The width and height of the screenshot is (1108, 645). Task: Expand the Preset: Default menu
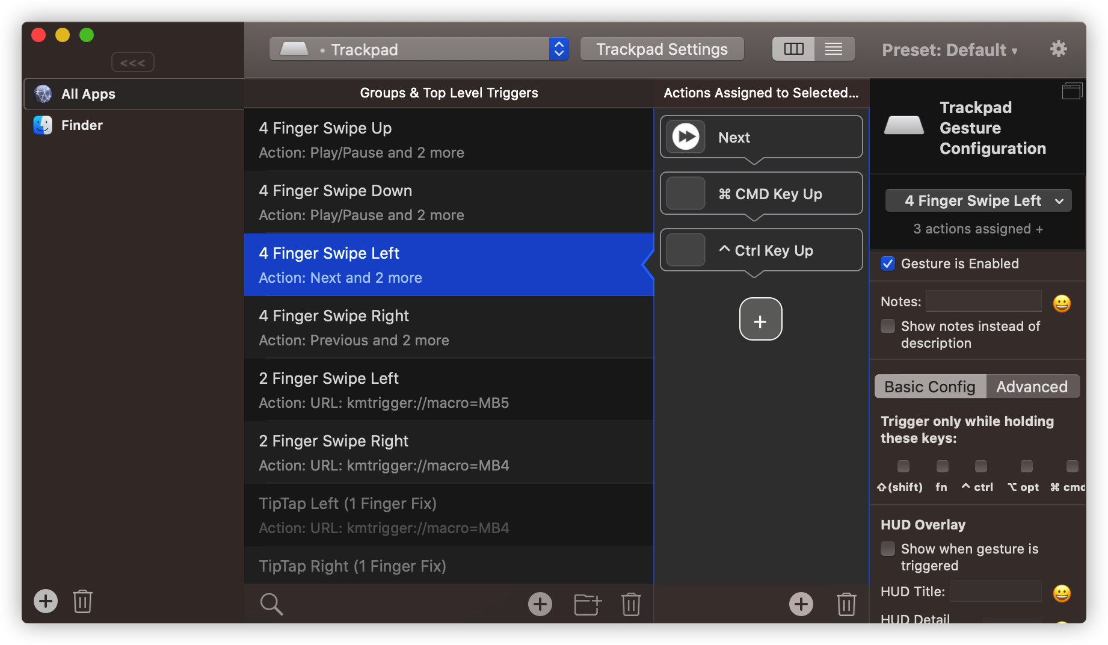(x=949, y=50)
